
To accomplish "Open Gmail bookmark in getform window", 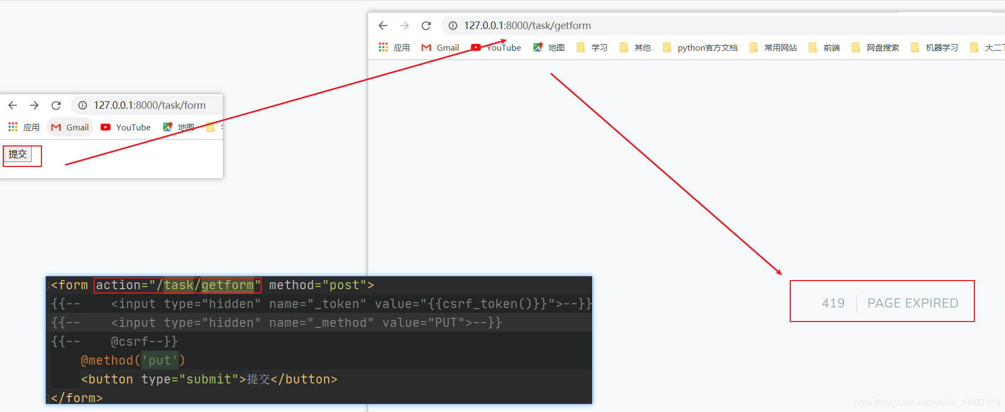I will coord(440,47).
